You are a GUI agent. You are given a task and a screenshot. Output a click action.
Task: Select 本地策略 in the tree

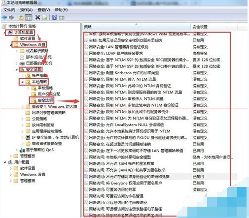tap(39, 82)
